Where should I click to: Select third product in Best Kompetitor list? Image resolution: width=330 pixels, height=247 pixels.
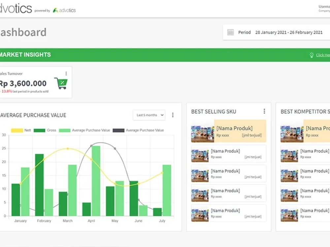tap(305, 174)
